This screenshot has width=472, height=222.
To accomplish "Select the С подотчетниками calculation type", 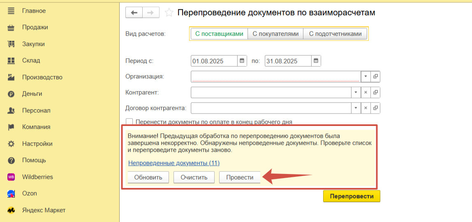I will coord(335,34).
